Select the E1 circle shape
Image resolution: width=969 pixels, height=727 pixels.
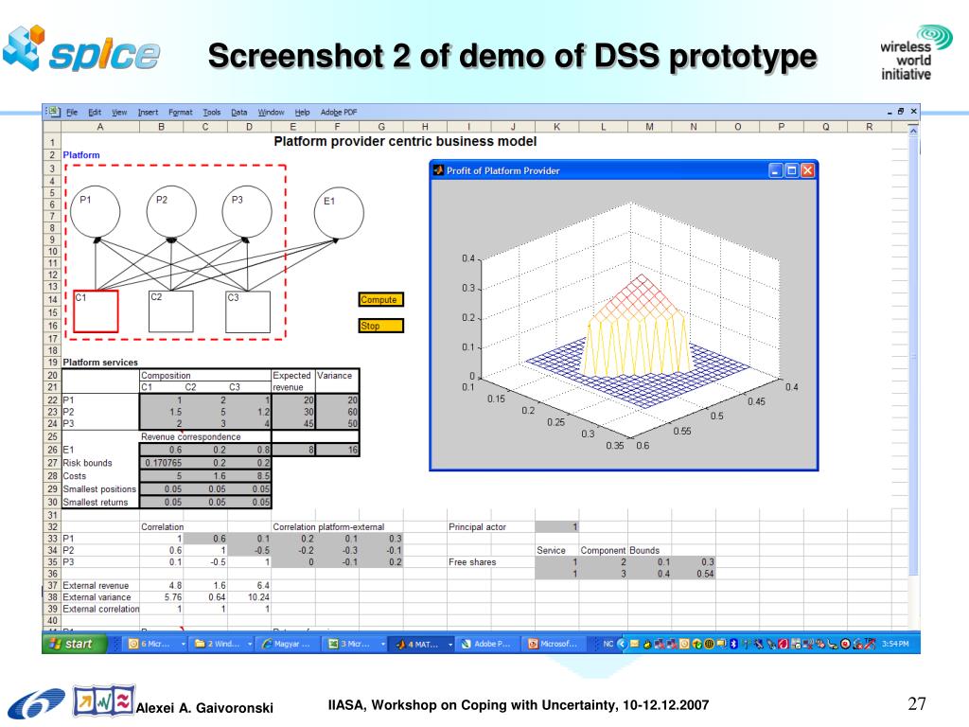(x=339, y=213)
